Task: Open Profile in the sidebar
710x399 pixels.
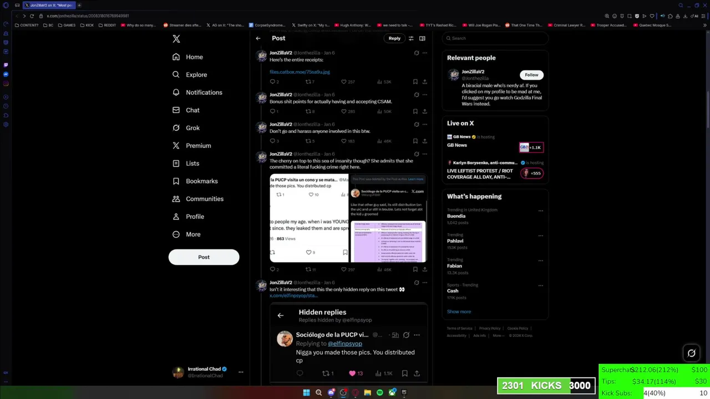Action: pos(189,217)
